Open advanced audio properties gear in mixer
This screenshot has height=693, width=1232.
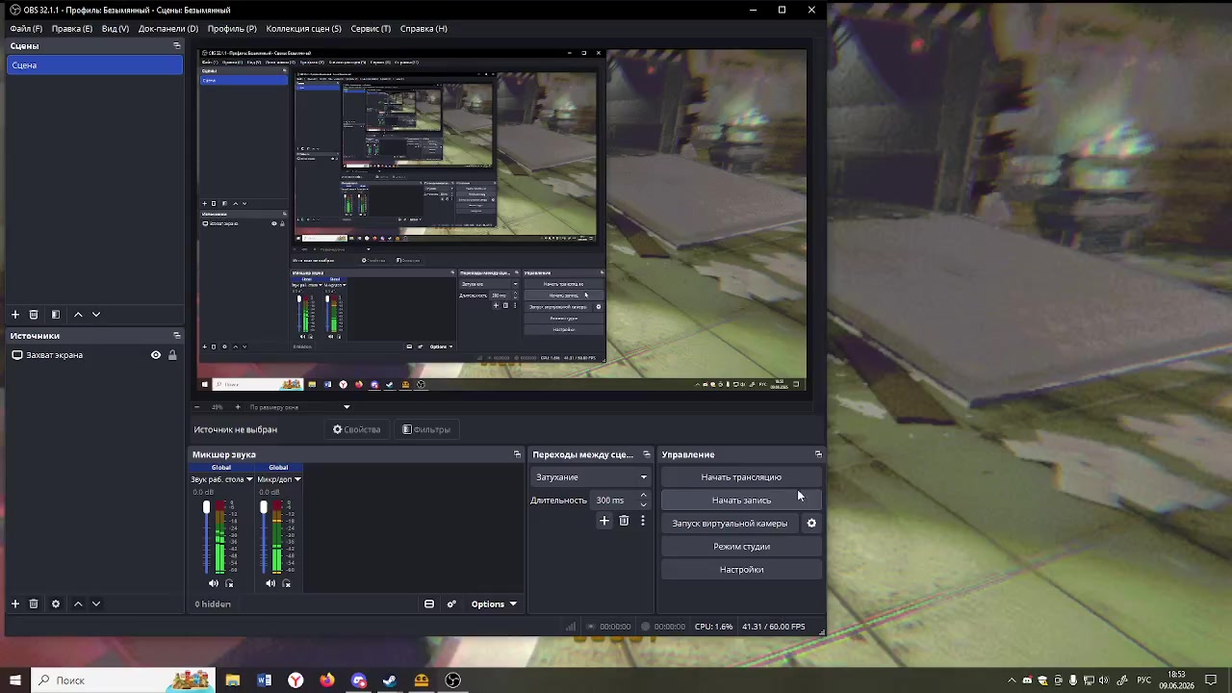(451, 604)
